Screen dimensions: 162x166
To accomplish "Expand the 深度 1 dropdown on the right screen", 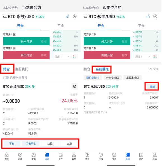I will [x=142, y=57].
